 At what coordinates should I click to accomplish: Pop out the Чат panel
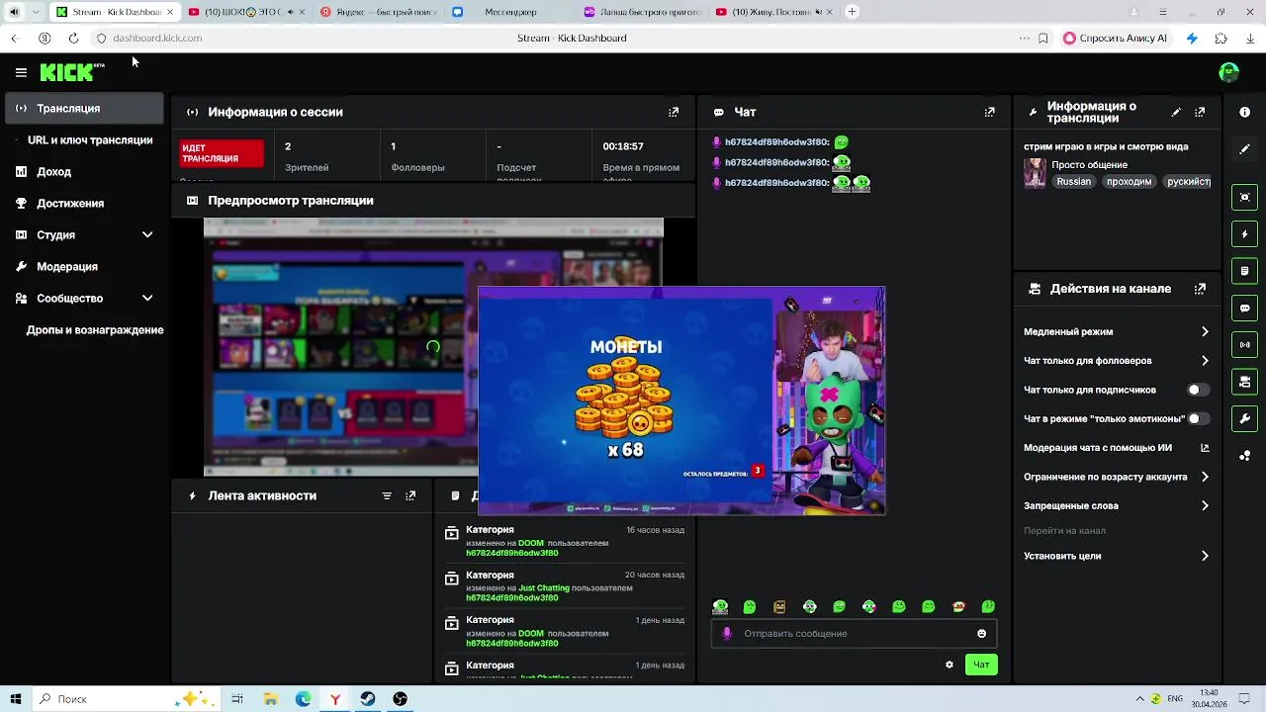(x=989, y=113)
